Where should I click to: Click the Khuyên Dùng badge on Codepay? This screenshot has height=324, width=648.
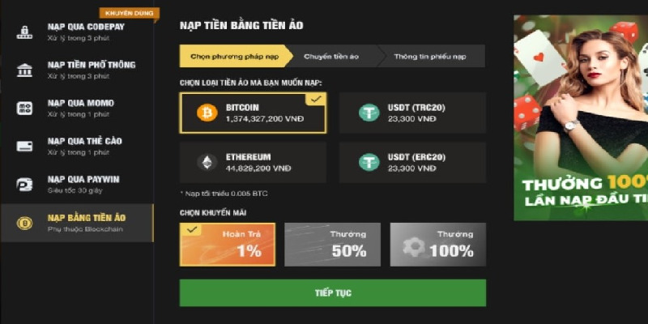127,13
